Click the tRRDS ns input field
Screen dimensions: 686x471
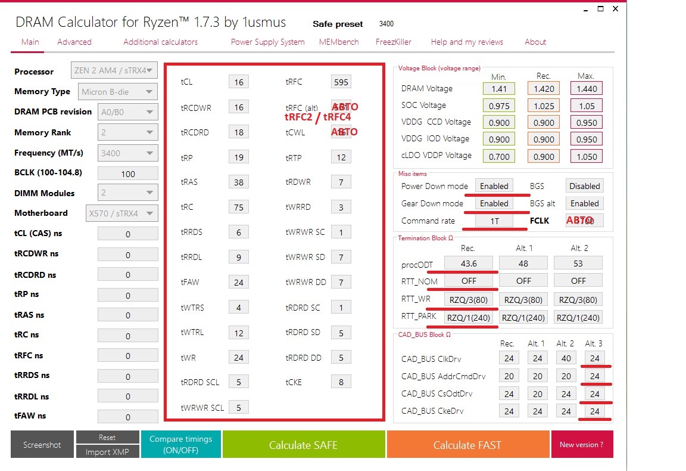point(128,376)
